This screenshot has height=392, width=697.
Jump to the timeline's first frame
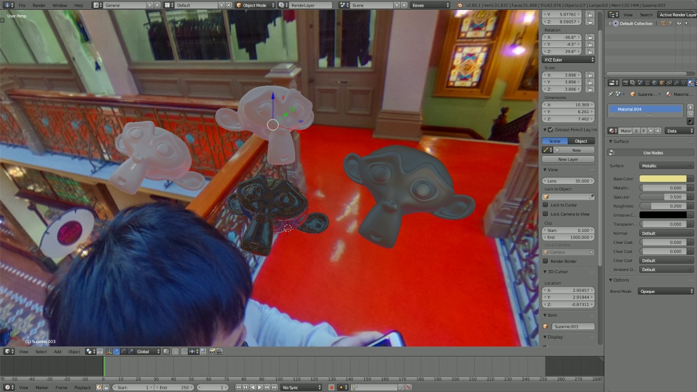(239, 387)
